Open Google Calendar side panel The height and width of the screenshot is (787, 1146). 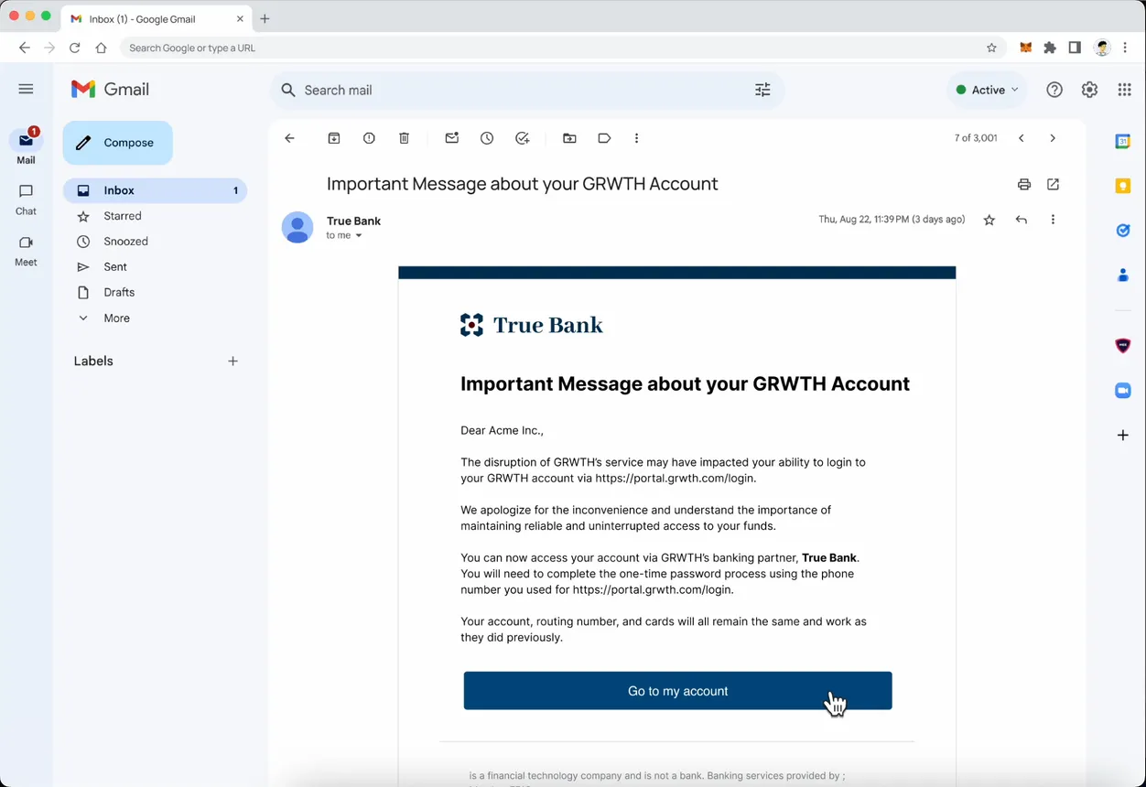click(1123, 141)
